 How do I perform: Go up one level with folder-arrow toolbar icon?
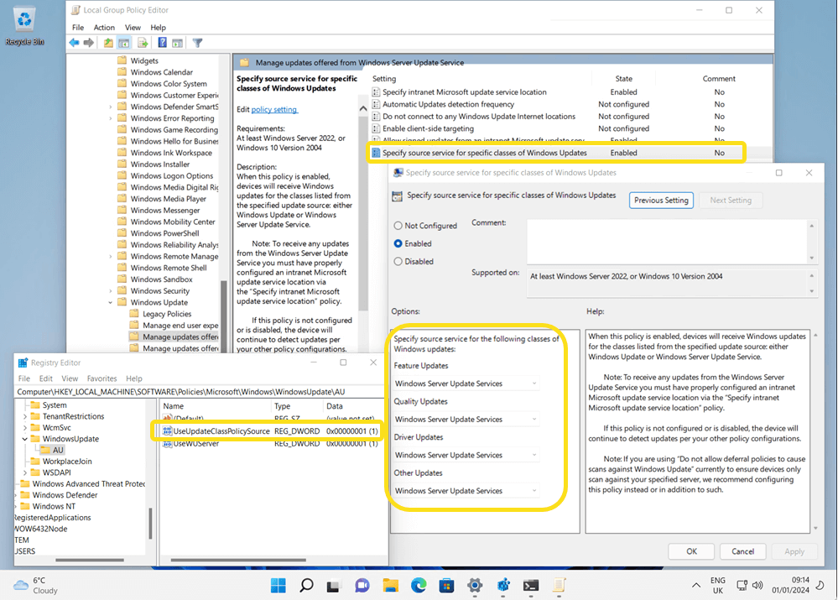tap(108, 43)
